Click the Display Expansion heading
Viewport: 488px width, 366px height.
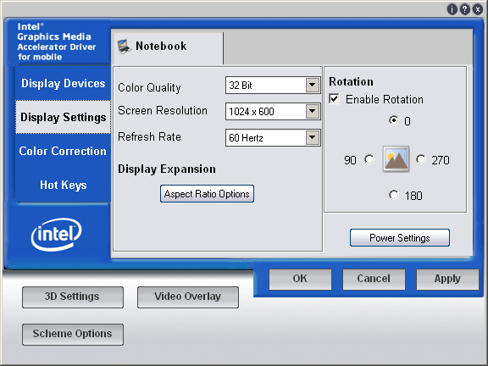pyautogui.click(x=167, y=169)
